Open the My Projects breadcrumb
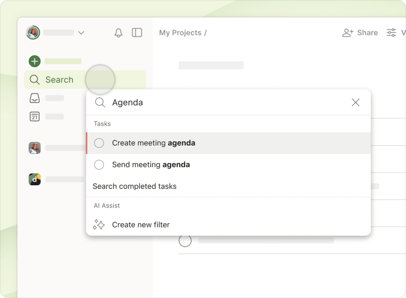Screen dimensions: 406x298 (179, 32)
